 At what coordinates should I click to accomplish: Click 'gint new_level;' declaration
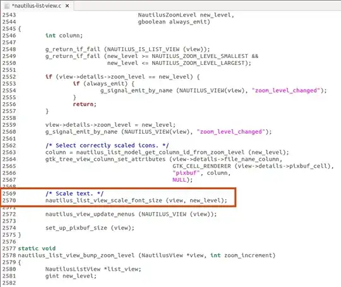pyautogui.click(x=71, y=276)
